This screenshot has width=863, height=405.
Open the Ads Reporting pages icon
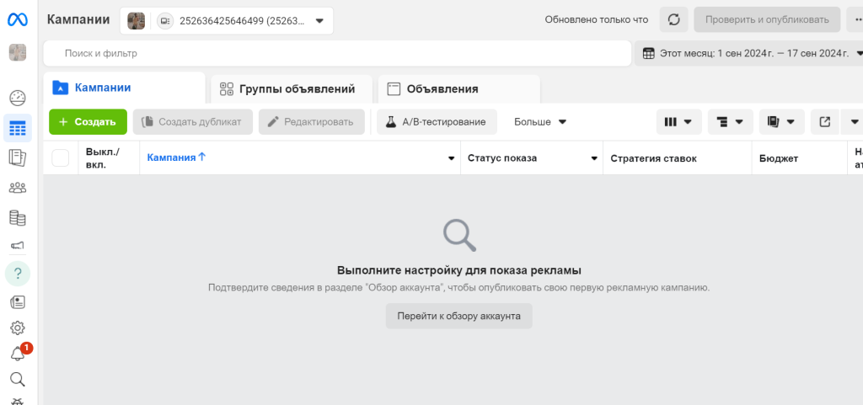[18, 158]
